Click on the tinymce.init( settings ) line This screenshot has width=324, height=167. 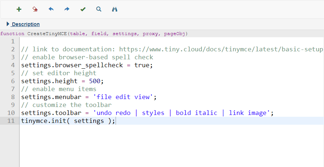pos(68,121)
